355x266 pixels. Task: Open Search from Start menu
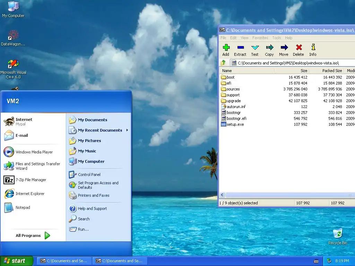coord(98,219)
